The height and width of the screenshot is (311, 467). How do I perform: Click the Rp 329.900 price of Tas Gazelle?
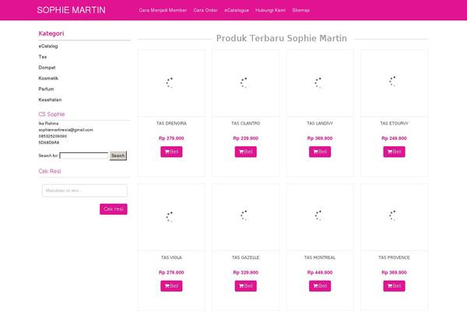pos(246,272)
